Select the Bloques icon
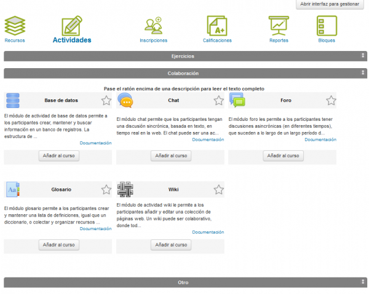Screen dimensions: 369x294 coord(327,25)
